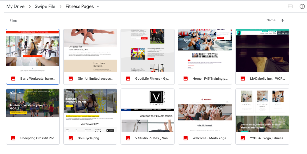
Task: Select Barre Workouts thumbnail preview
Action: pyautogui.click(x=33, y=51)
